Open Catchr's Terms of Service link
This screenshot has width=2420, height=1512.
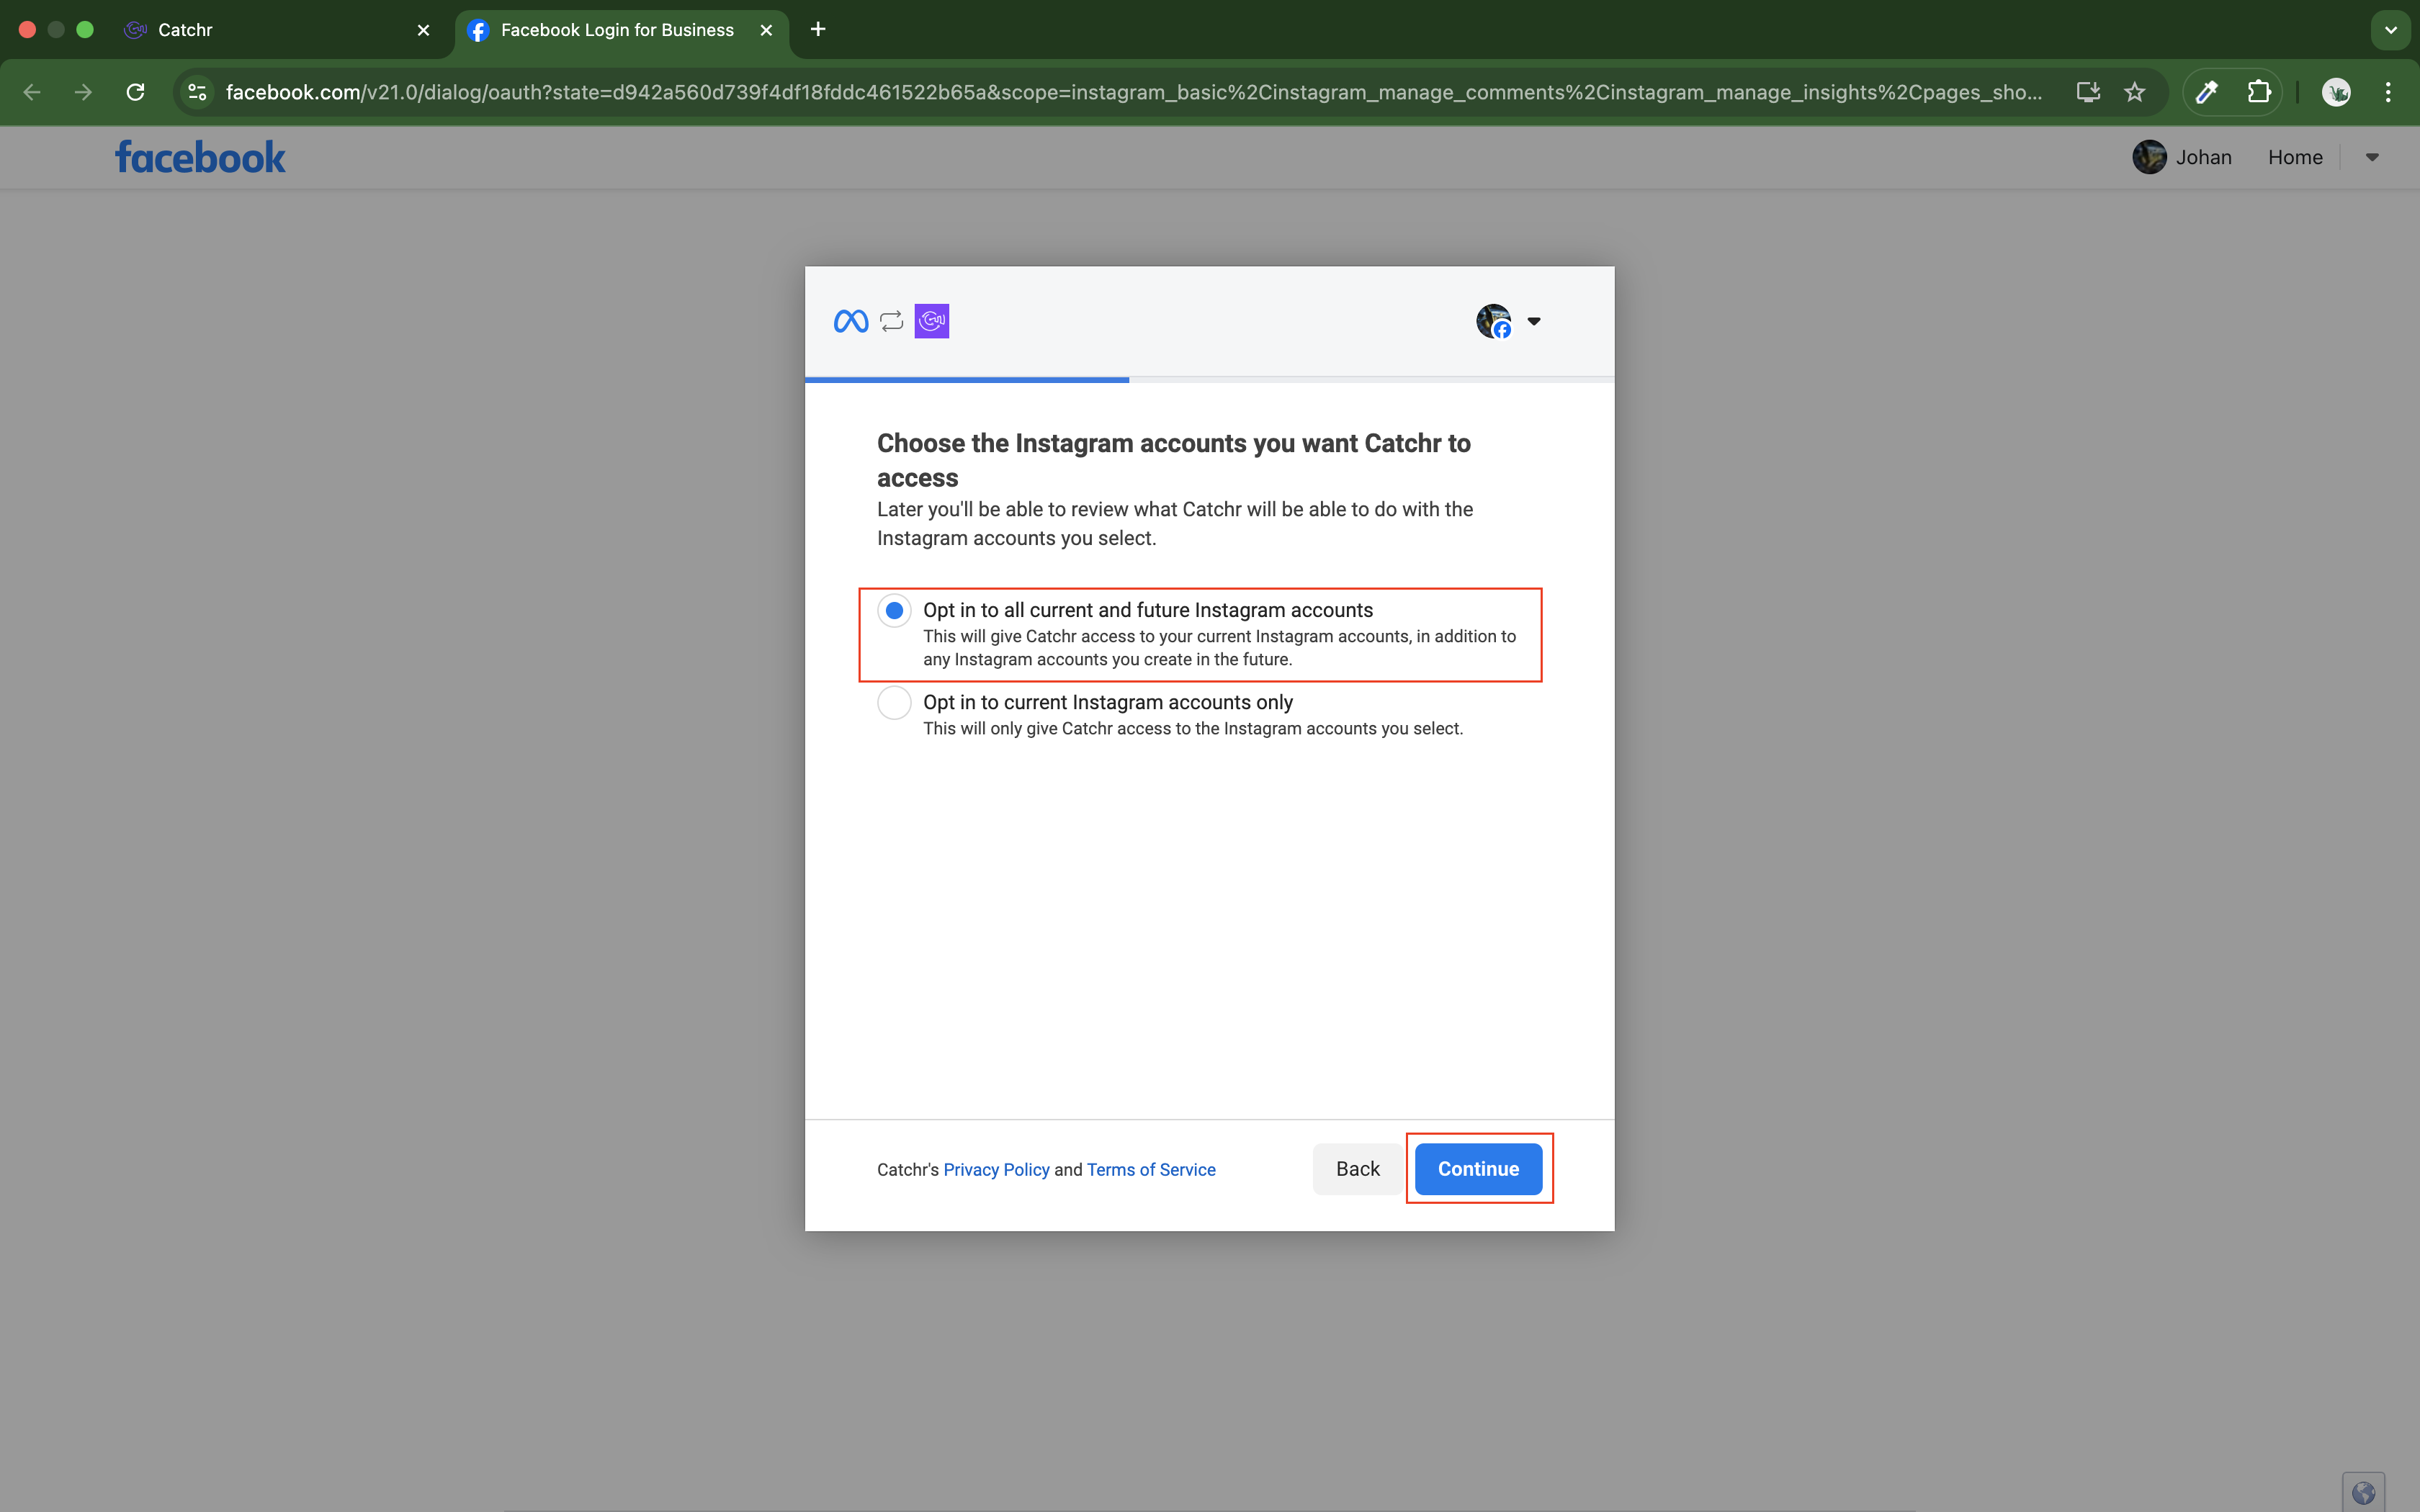coord(1151,1169)
